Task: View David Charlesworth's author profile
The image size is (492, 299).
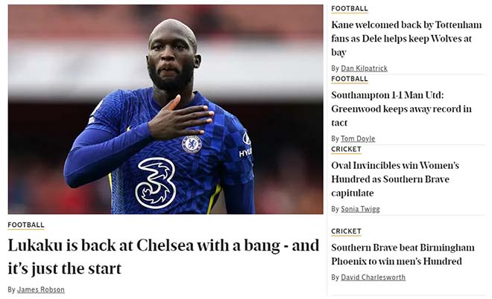Action: point(374,277)
